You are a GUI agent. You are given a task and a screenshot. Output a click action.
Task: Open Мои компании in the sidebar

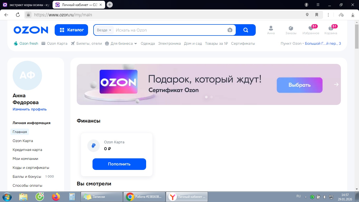25,159
